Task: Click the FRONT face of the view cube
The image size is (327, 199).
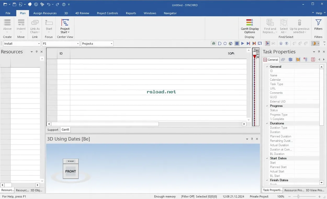Action: tap(71, 171)
